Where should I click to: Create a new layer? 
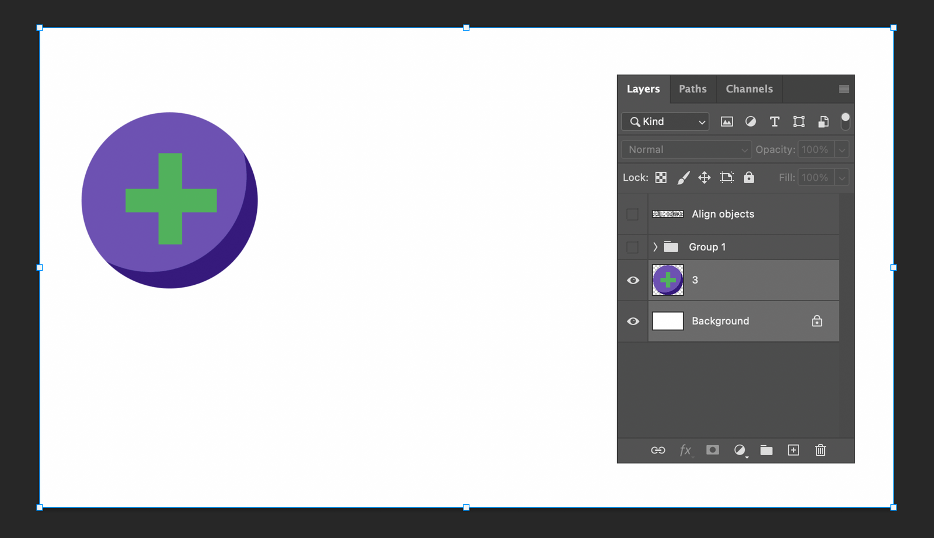click(x=793, y=450)
